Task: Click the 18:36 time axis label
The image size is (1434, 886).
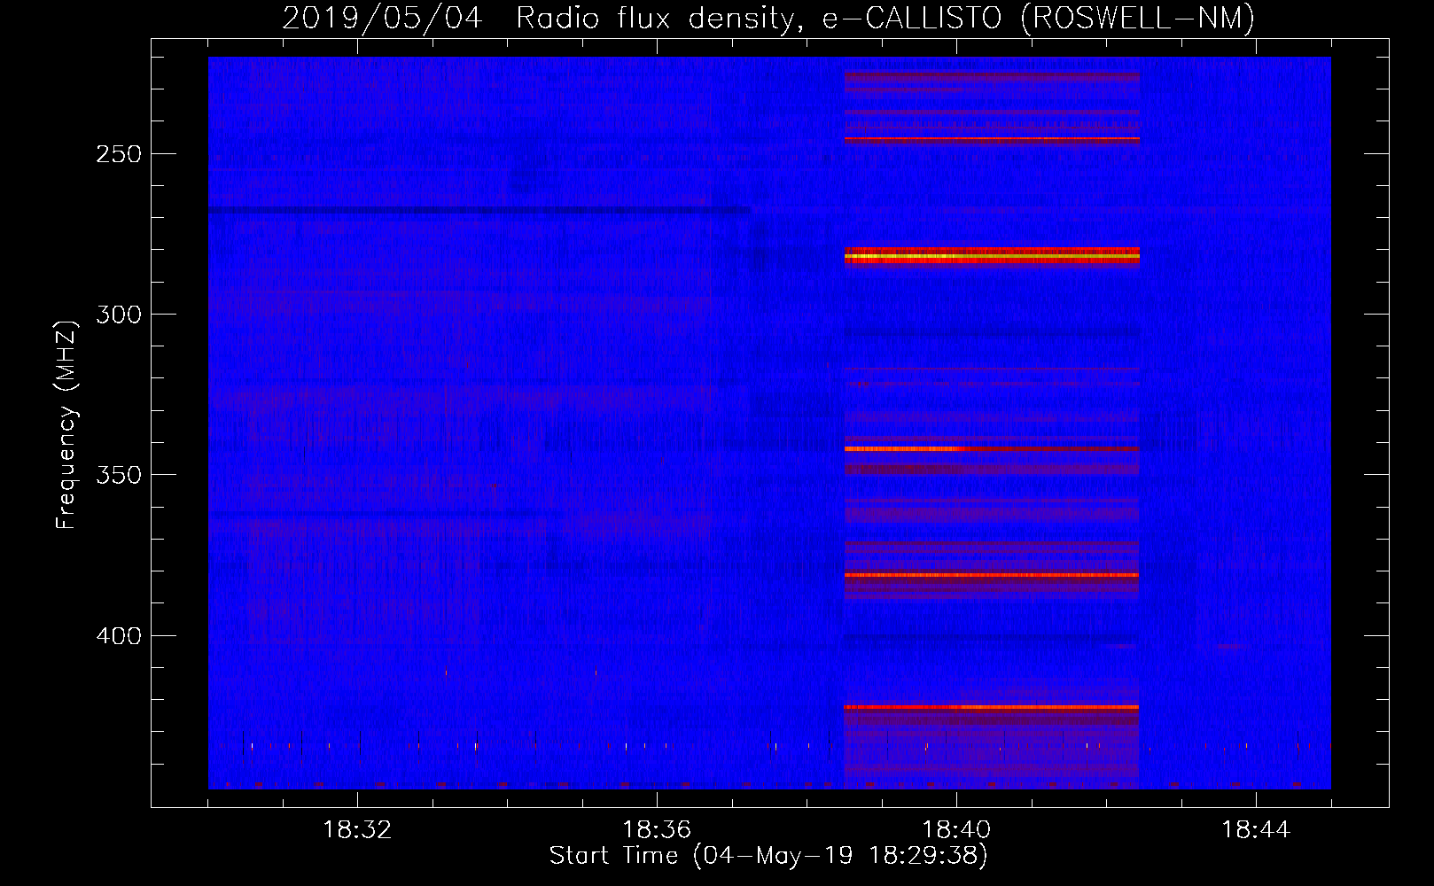Action: pos(657,829)
